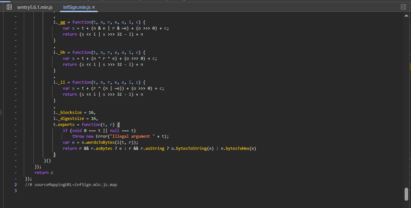The width and height of the screenshot is (411, 208).
Task: Click the i._ii function name
Action: [x=61, y=82]
